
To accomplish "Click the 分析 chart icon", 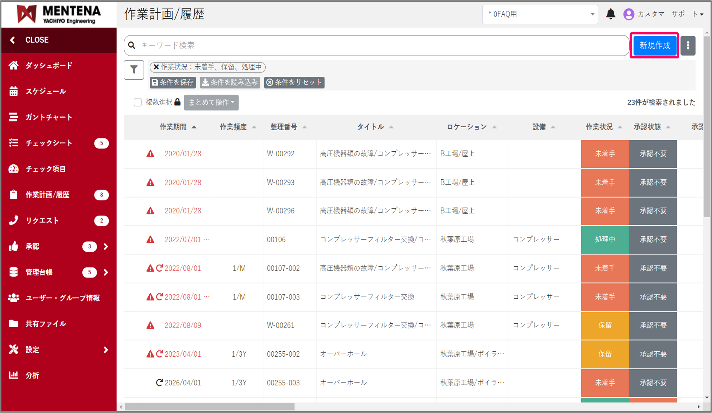I will coord(14,375).
